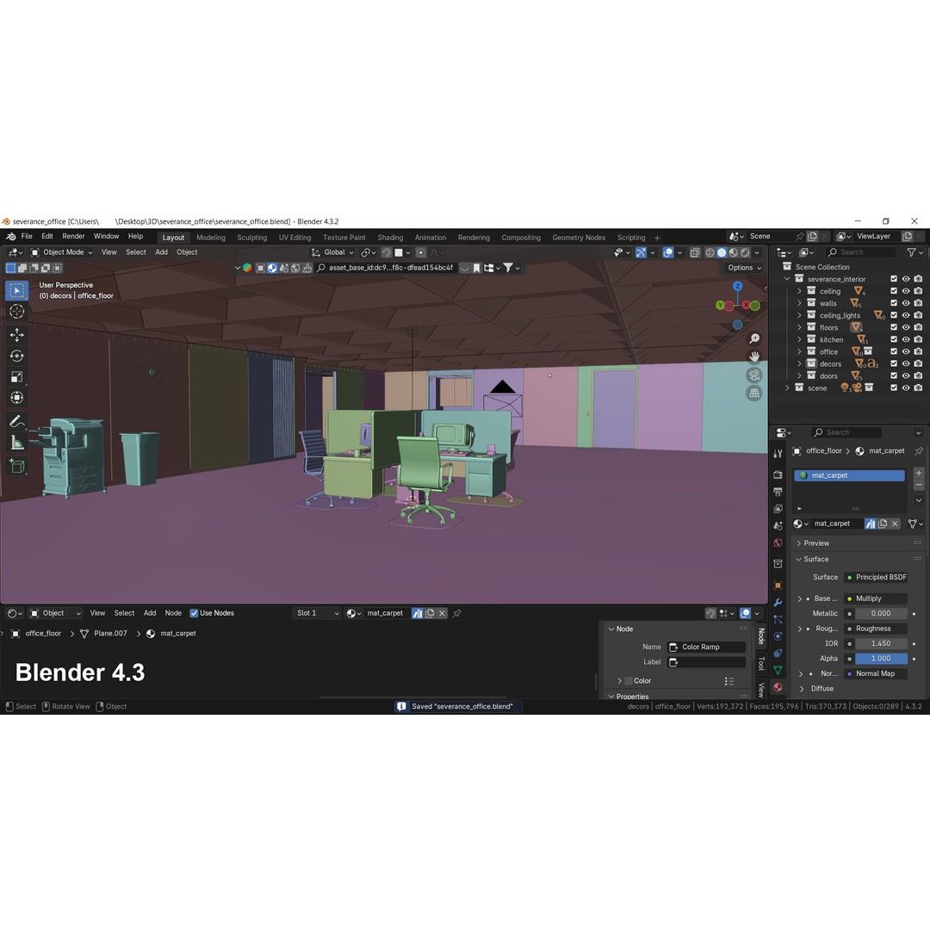Select the Cursor tool in viewport toolbar

tap(16, 312)
